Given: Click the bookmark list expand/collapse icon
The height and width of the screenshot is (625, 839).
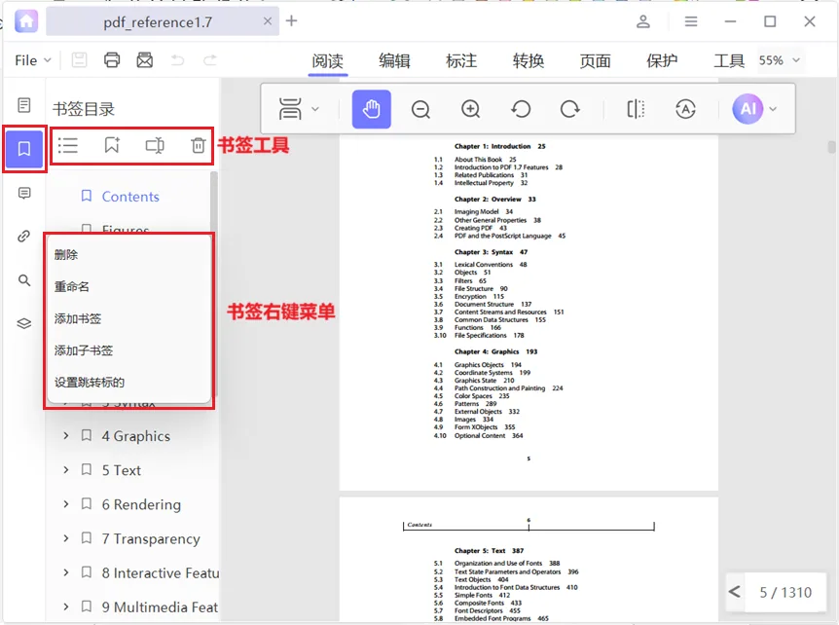Looking at the screenshot, I should (x=68, y=146).
